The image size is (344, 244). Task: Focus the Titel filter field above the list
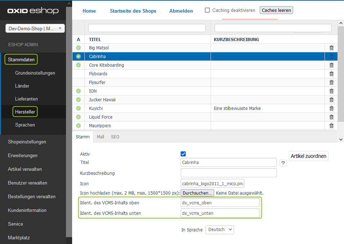tap(147, 28)
